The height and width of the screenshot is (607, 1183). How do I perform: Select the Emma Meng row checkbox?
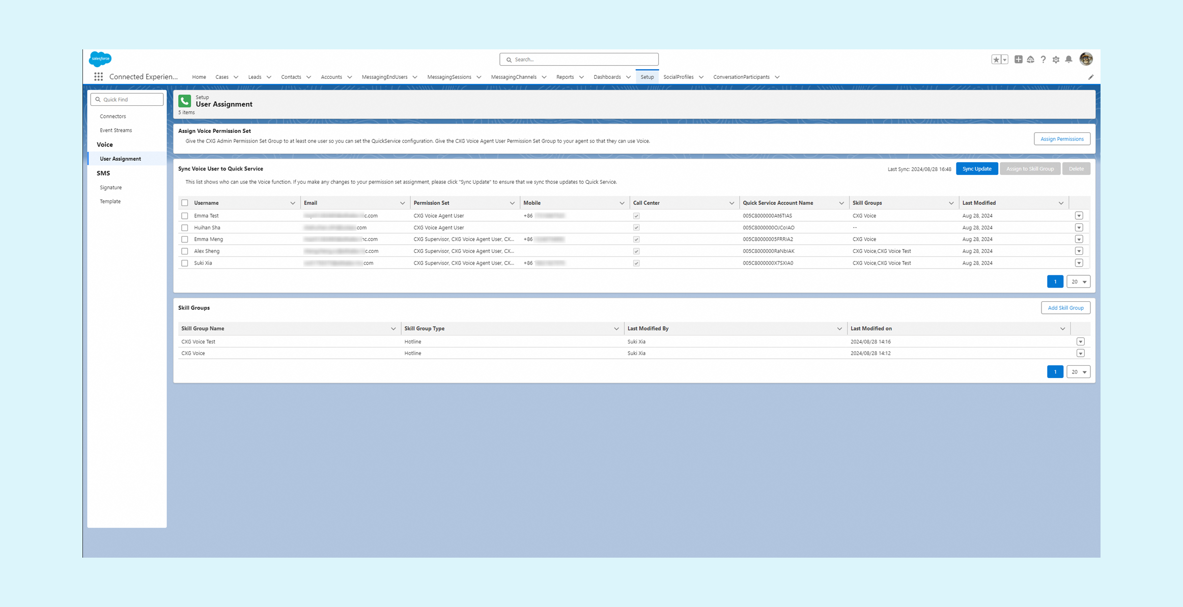tap(185, 240)
